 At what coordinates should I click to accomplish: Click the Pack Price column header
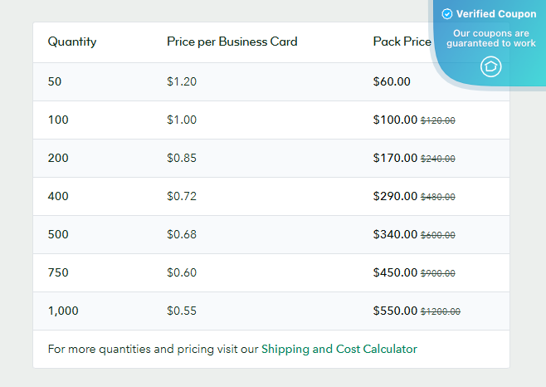coord(402,42)
